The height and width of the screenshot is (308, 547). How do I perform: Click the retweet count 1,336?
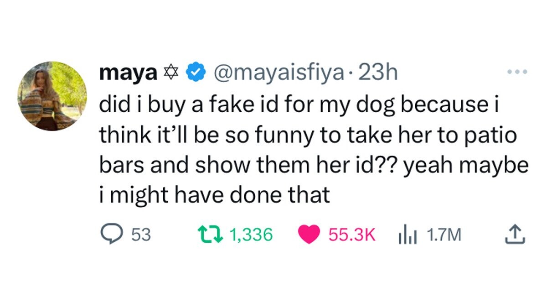point(251,235)
